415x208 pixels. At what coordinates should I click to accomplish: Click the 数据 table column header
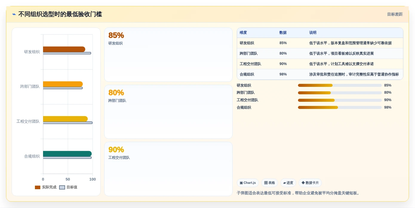pos(283,33)
